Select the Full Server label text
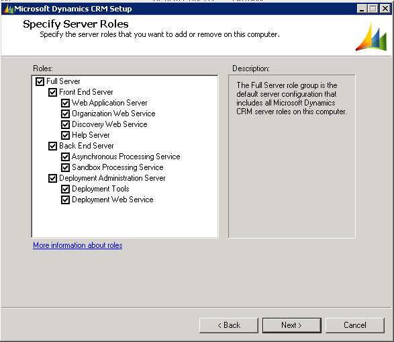Viewport: 394px width, 342px height. click(63, 81)
